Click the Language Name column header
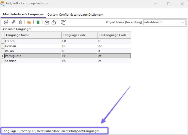The image size is (188, 135). click(33, 35)
